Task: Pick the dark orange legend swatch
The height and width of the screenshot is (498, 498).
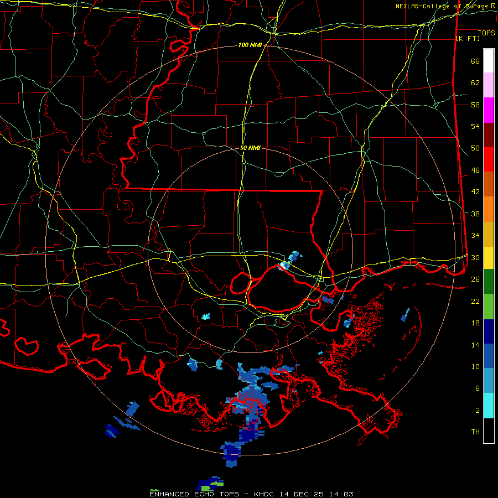Action: pos(489,184)
